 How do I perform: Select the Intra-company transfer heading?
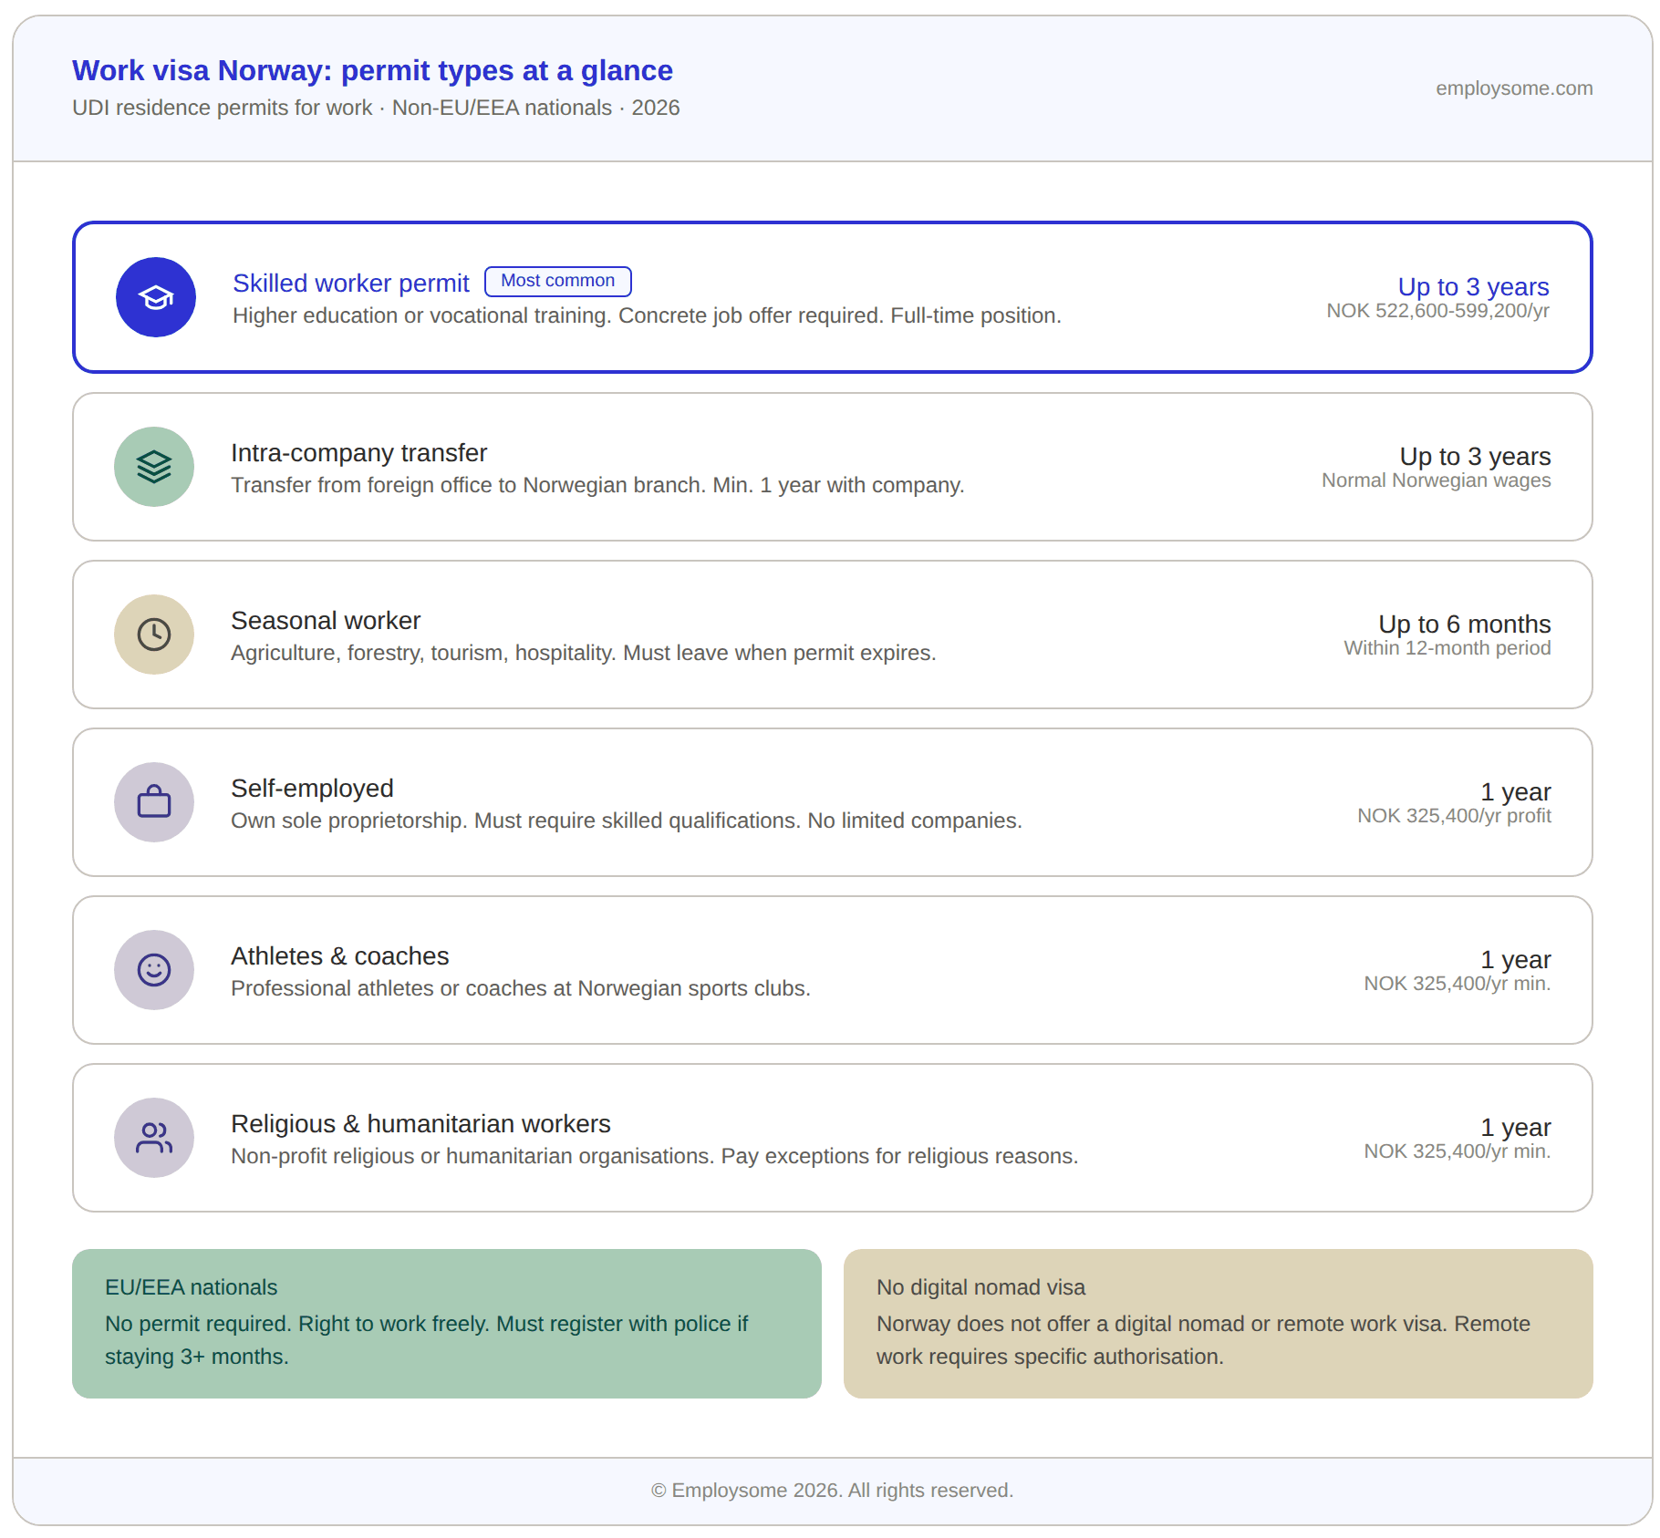358,453
